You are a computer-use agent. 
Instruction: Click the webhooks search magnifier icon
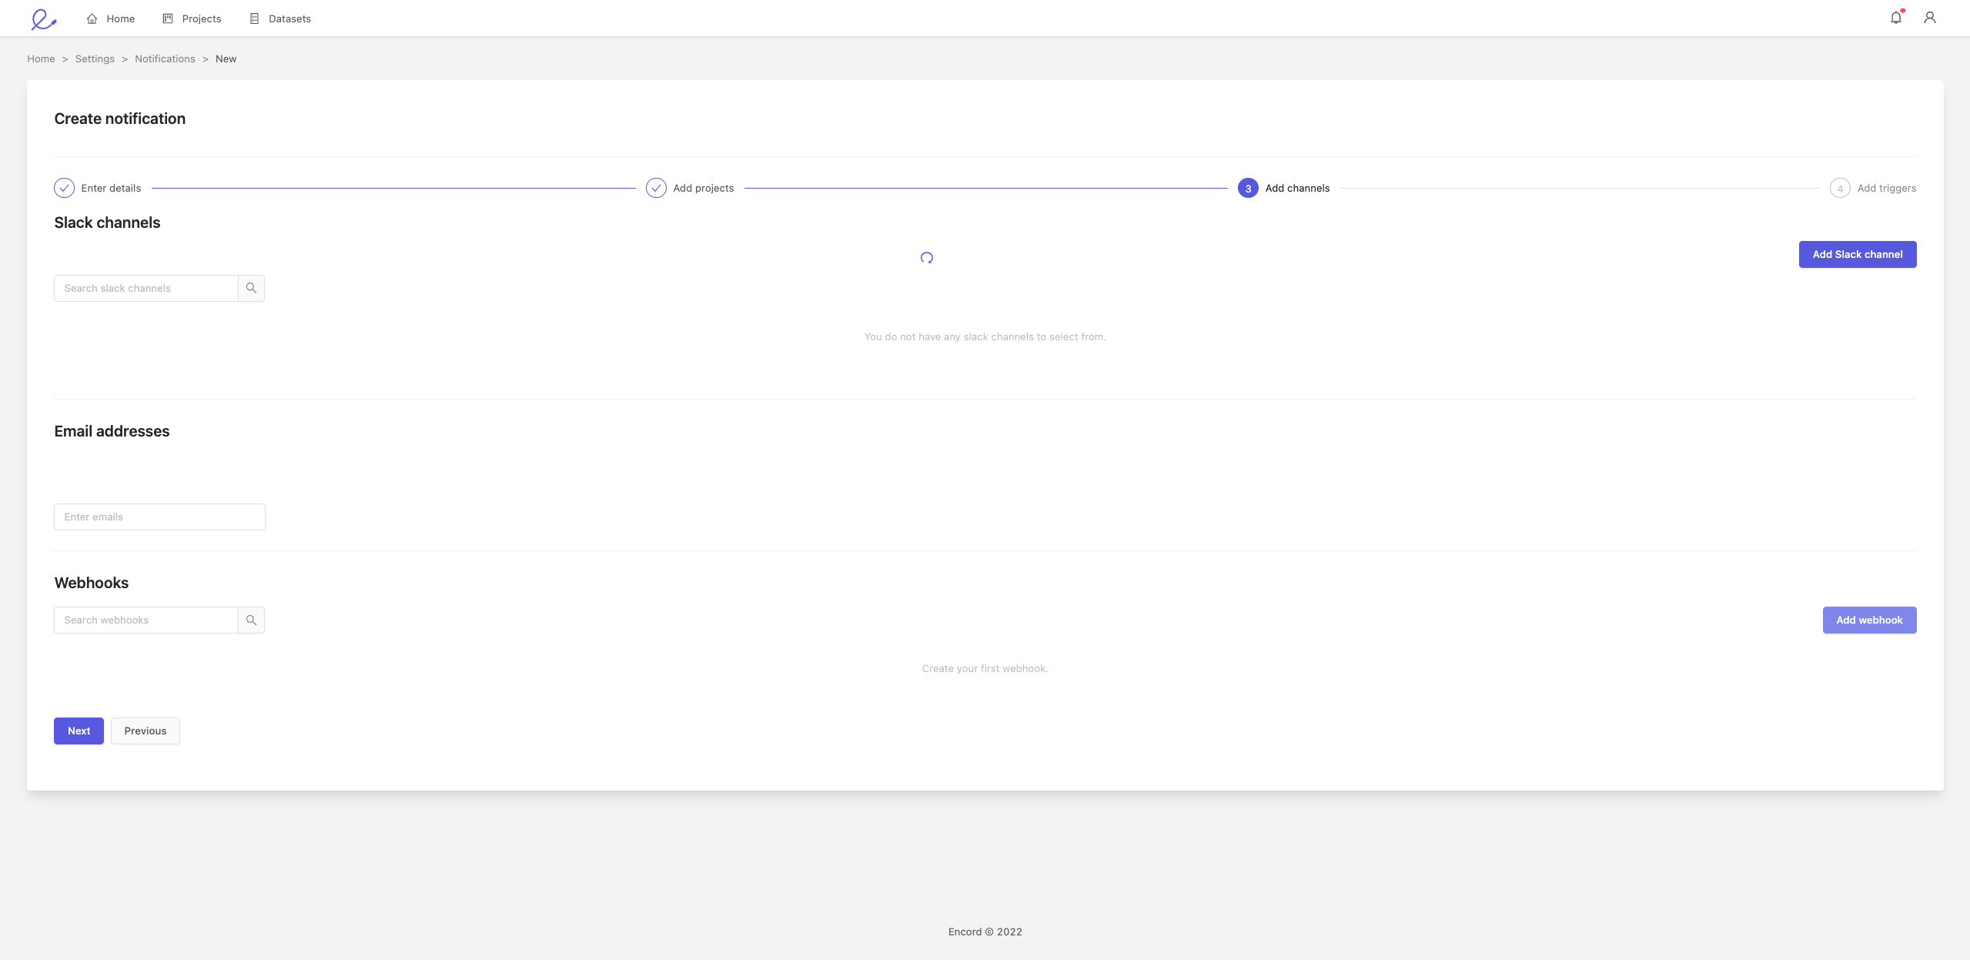coord(251,620)
